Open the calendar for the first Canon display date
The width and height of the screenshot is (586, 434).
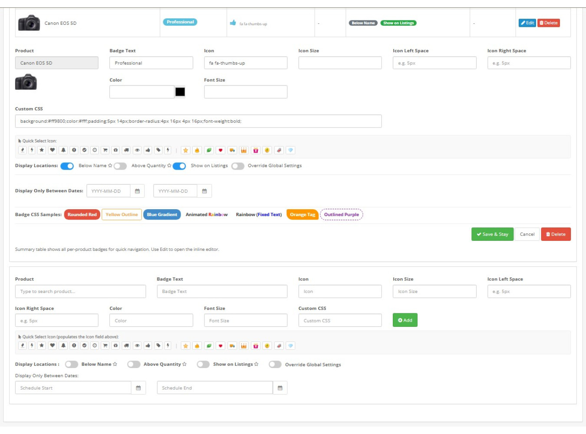137,191
